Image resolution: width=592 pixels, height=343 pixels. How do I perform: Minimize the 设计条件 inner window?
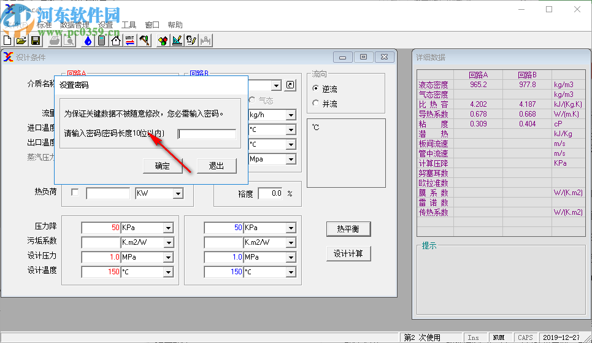click(343, 57)
